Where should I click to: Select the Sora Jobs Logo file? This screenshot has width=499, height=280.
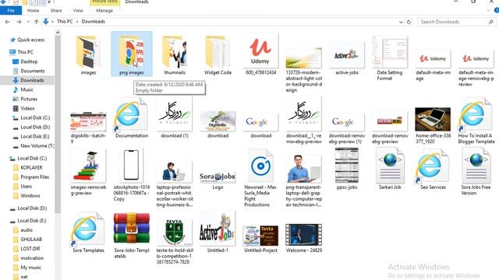click(x=218, y=180)
